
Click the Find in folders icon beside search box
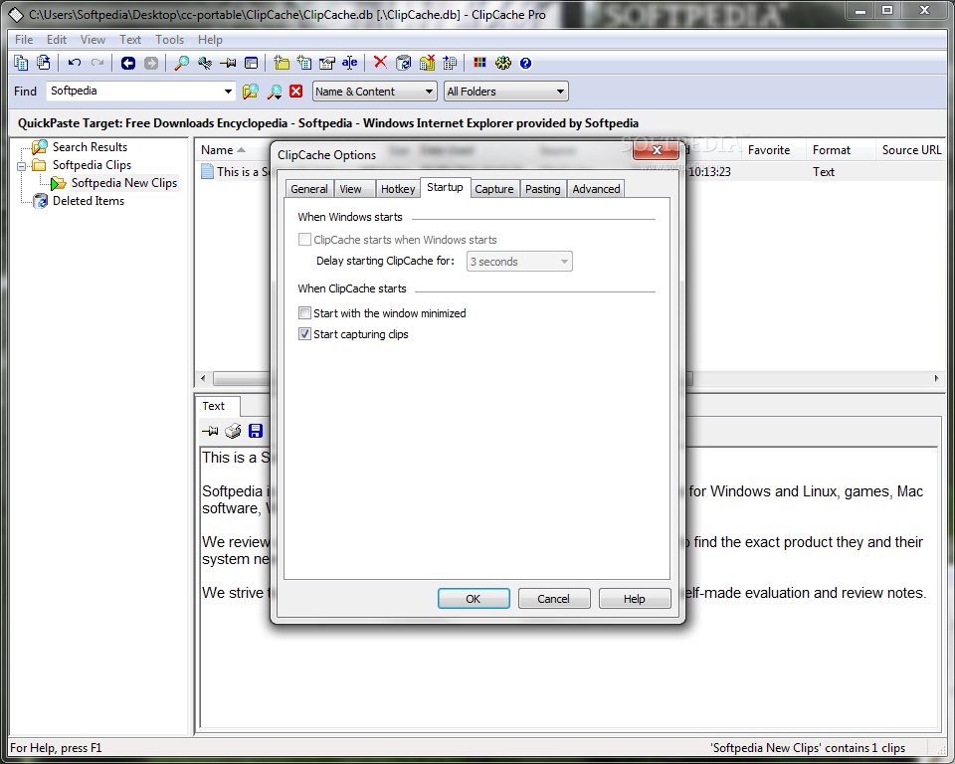click(x=251, y=92)
